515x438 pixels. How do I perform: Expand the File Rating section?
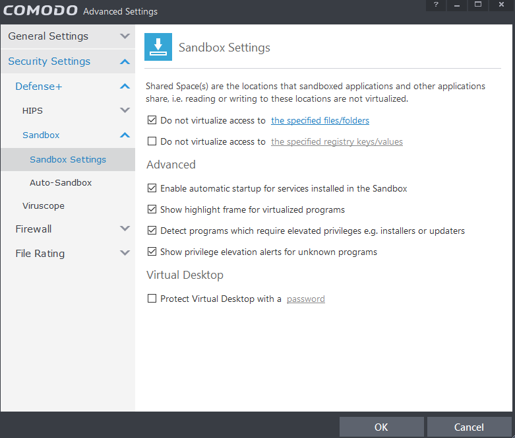(125, 253)
